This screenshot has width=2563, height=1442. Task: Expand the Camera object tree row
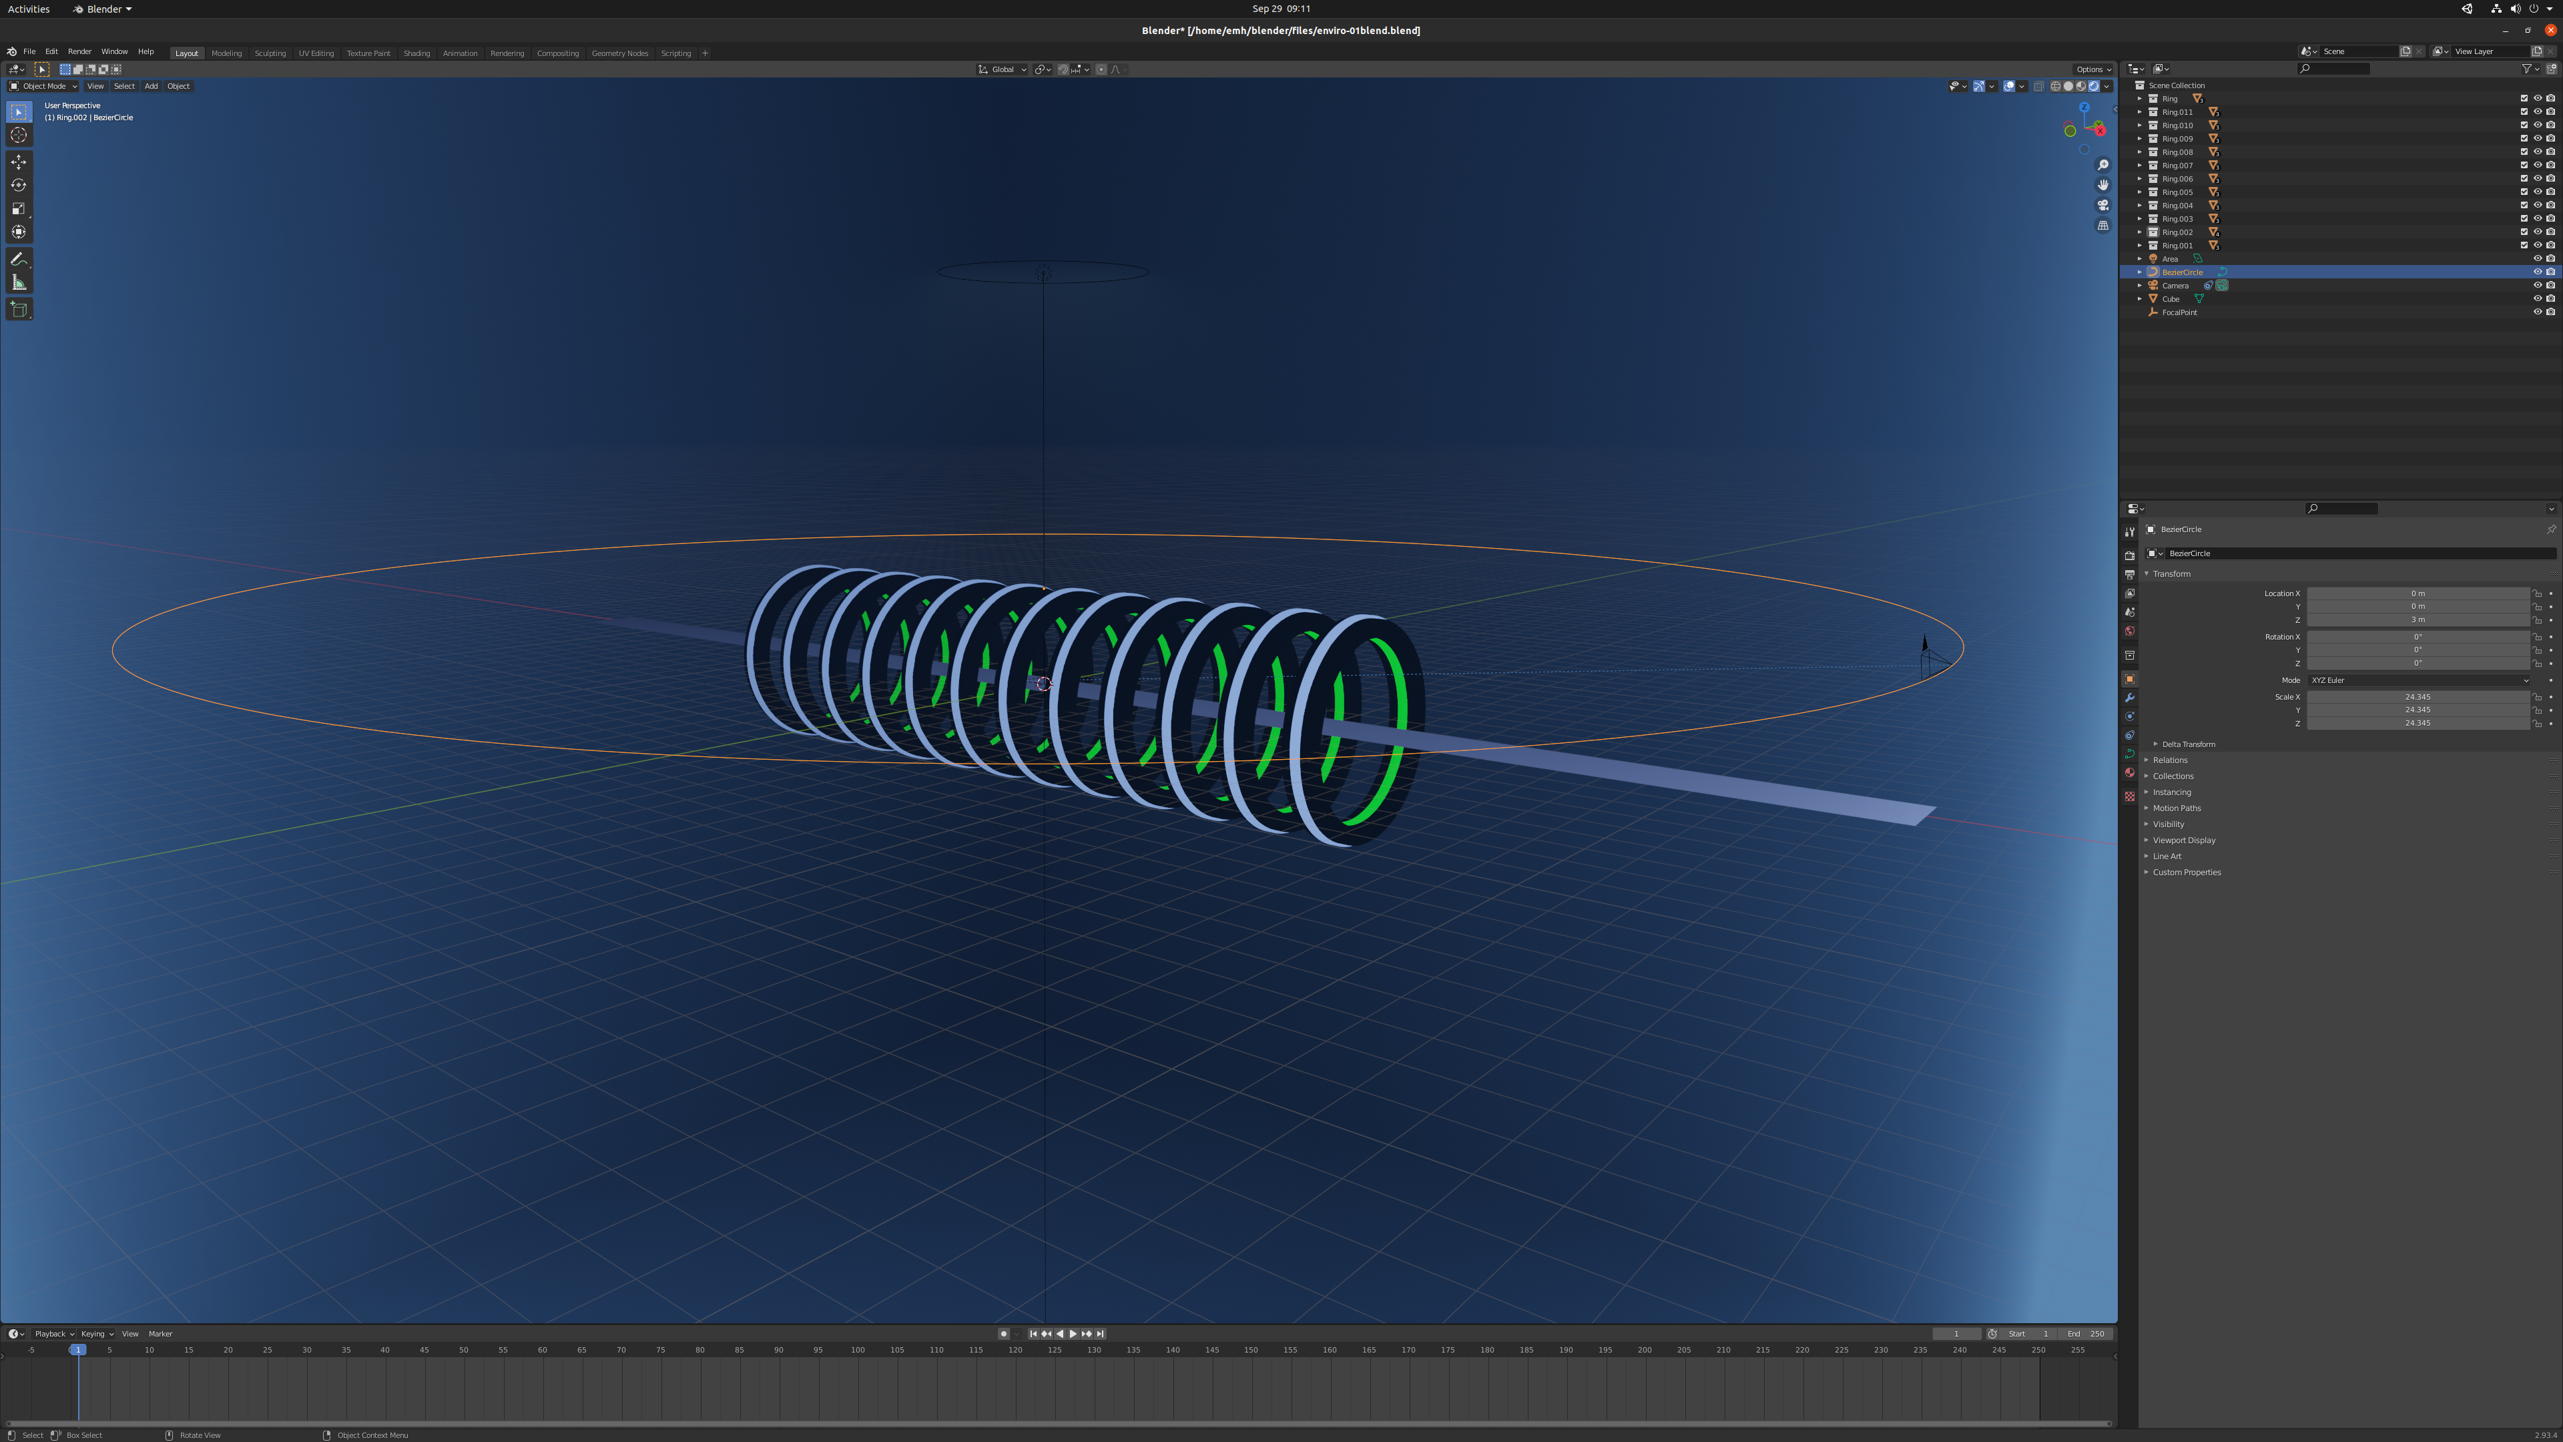point(2139,286)
